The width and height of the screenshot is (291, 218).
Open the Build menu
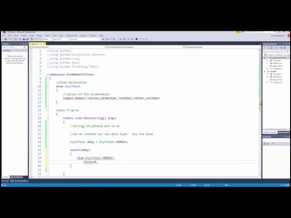(32, 35)
